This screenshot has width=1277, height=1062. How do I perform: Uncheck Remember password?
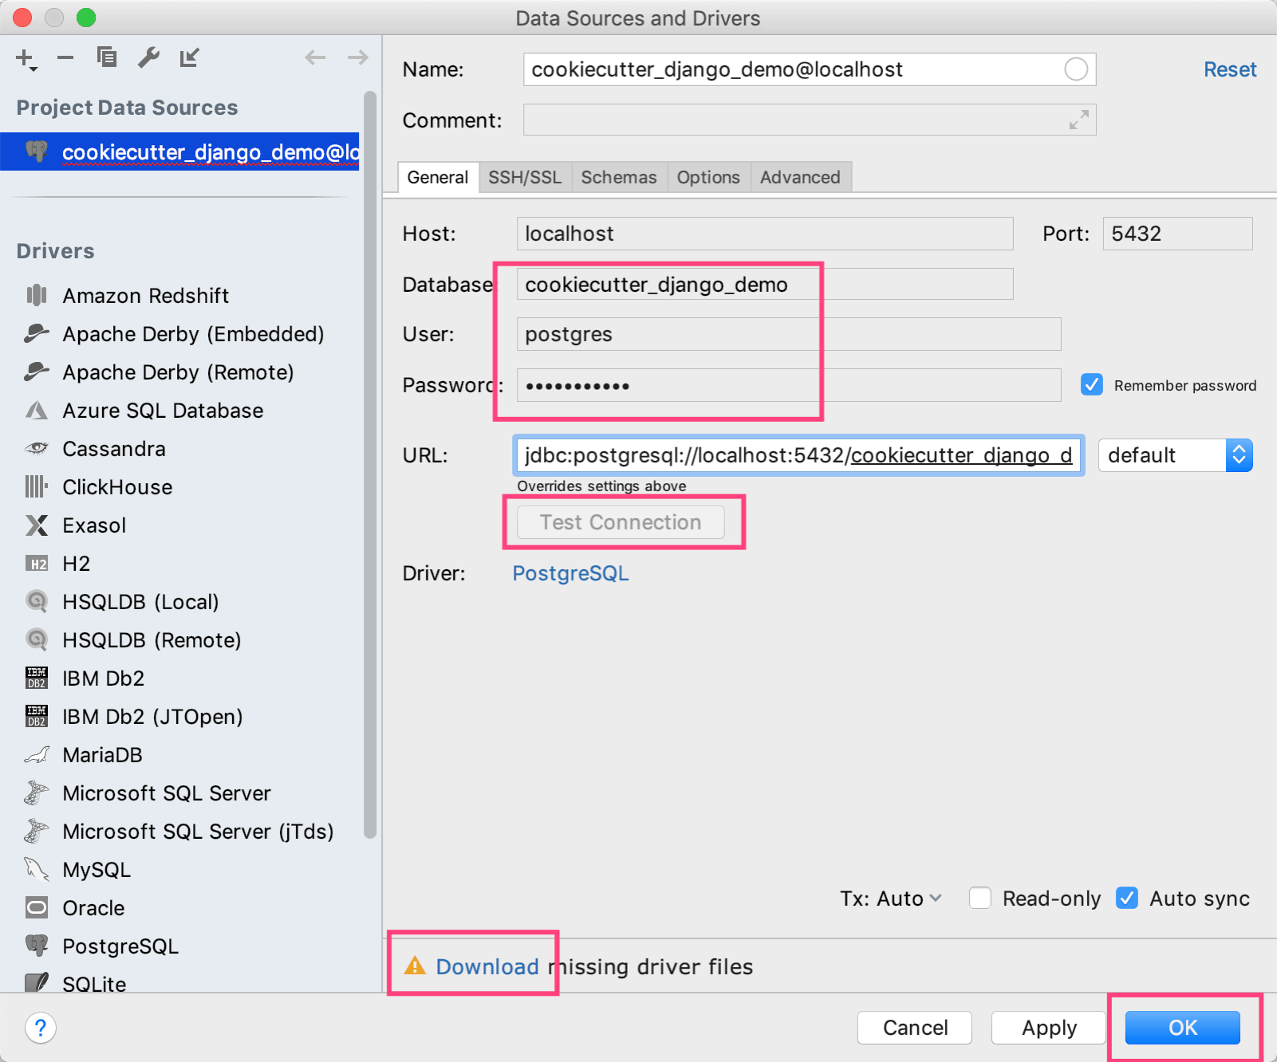[1091, 385]
